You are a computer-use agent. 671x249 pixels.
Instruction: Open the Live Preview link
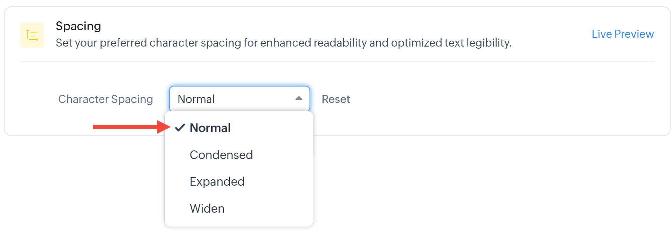coord(622,34)
